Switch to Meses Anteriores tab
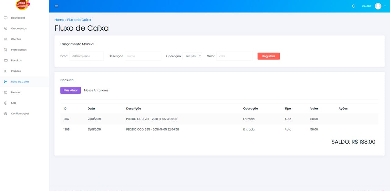 pos(96,90)
